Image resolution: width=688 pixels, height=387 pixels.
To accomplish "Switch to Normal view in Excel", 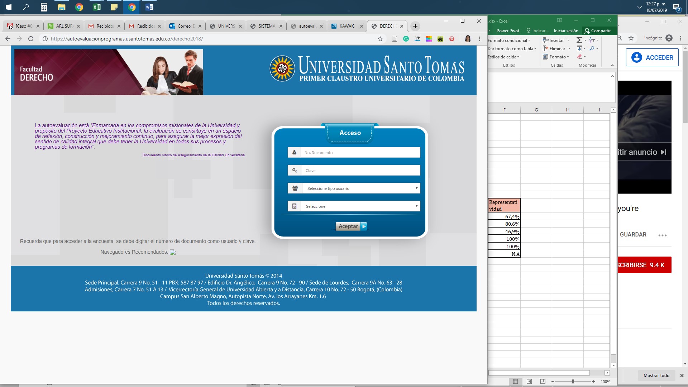I will point(515,382).
